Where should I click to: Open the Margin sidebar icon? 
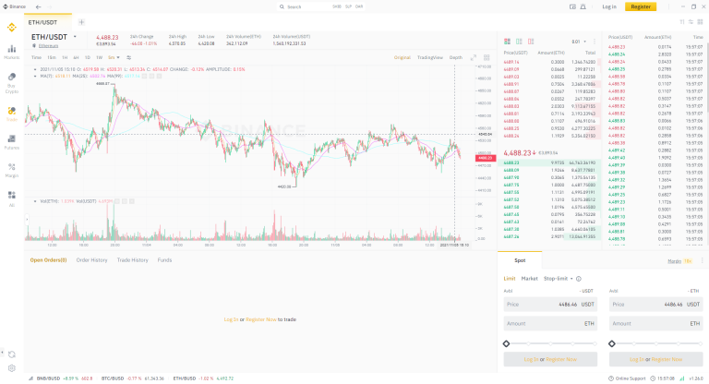tap(12, 170)
